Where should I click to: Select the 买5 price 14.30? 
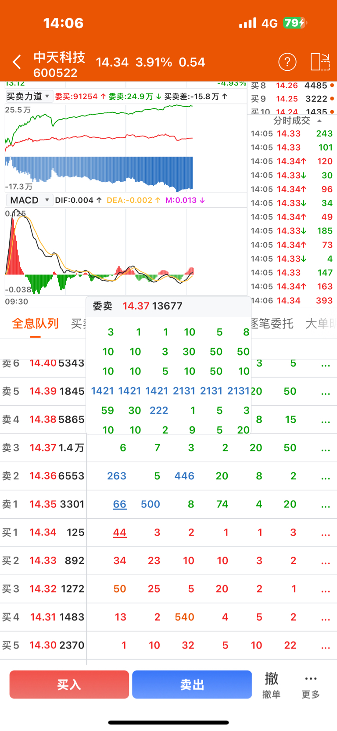tap(43, 645)
